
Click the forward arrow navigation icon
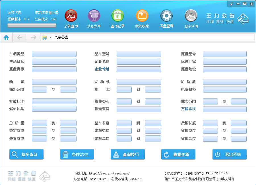point(33,37)
